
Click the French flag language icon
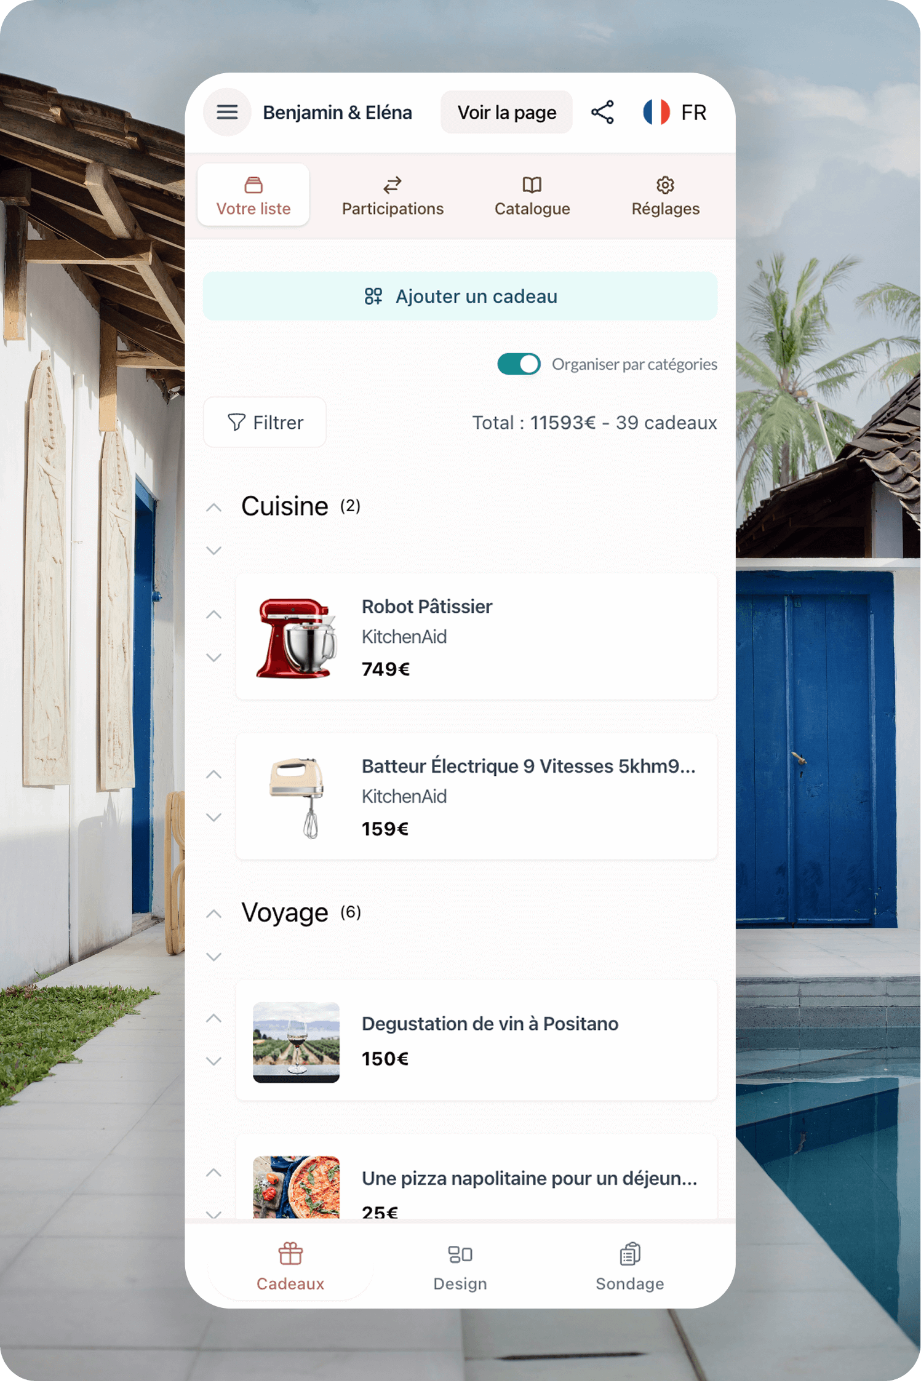(x=656, y=112)
